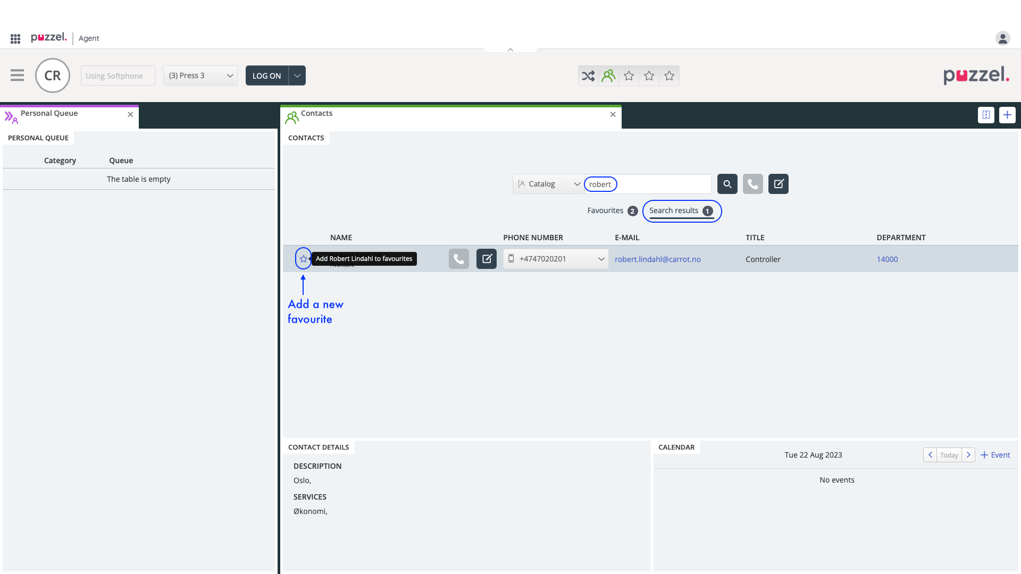Click the user profile avatar icon
Screen dimensions: 1021x574
tap(1002, 38)
